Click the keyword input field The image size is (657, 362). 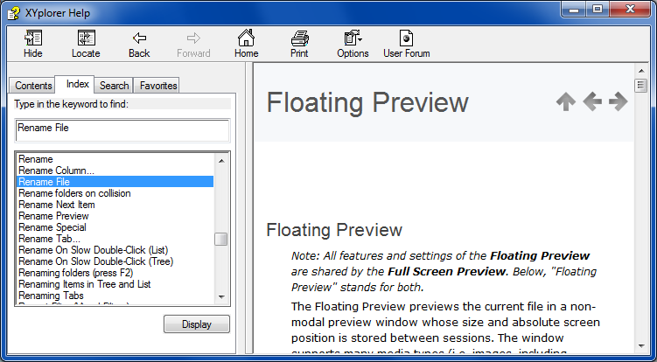122,129
